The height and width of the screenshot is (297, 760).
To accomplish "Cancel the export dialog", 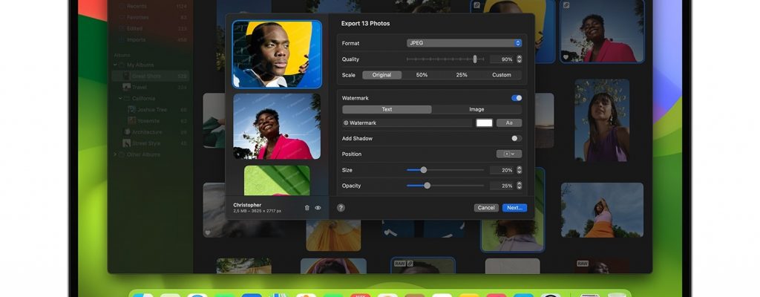I will tap(486, 208).
